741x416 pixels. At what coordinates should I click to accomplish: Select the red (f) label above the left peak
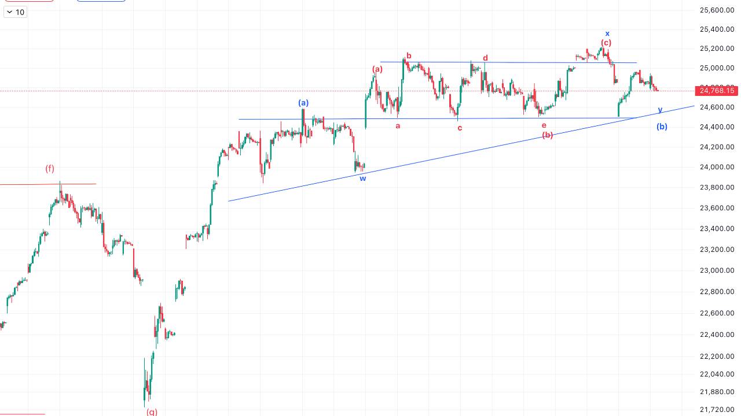coord(50,169)
